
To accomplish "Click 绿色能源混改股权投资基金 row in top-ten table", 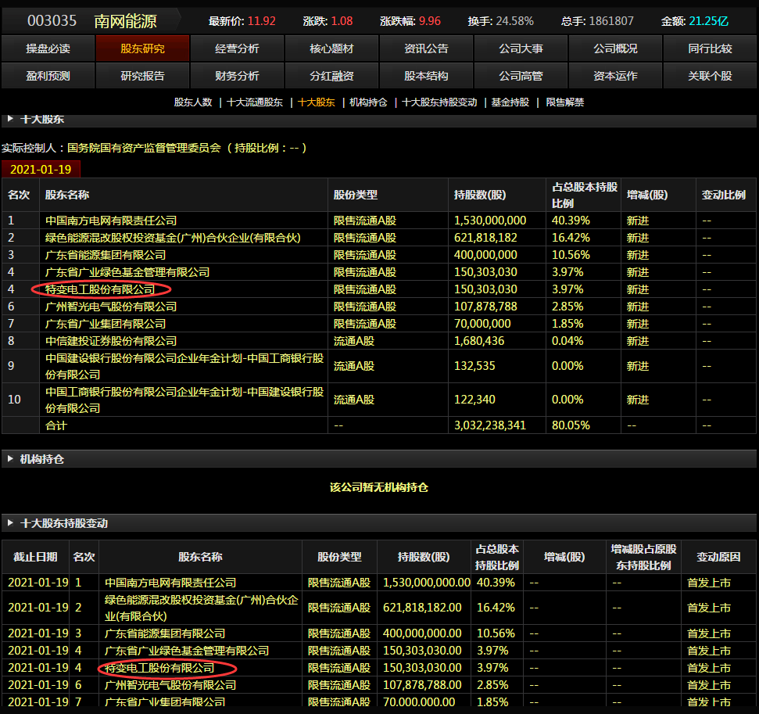I will tap(173, 238).
